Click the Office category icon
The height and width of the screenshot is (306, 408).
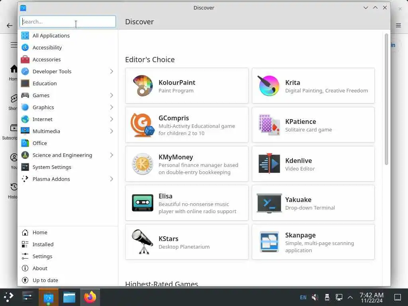25,143
